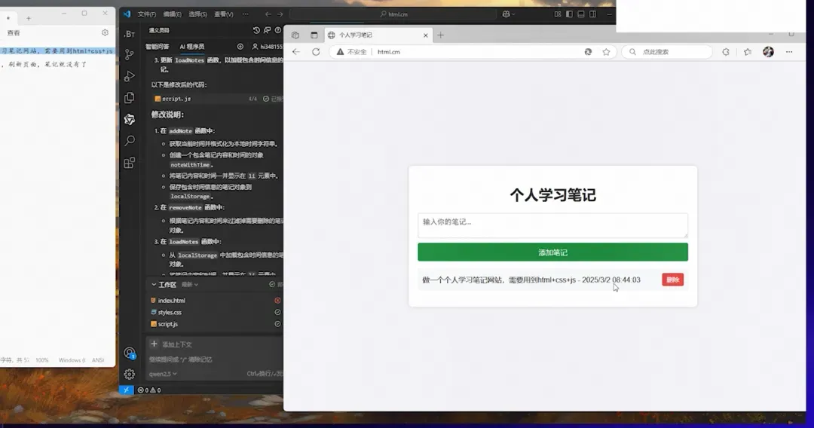814x428 pixels.
Task: Open the 查看(V) menu in VS Code
Action: 224,14
